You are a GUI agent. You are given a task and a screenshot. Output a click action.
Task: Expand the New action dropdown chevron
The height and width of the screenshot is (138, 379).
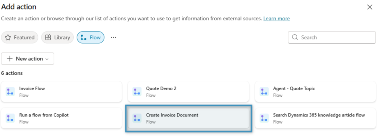coord(47,59)
